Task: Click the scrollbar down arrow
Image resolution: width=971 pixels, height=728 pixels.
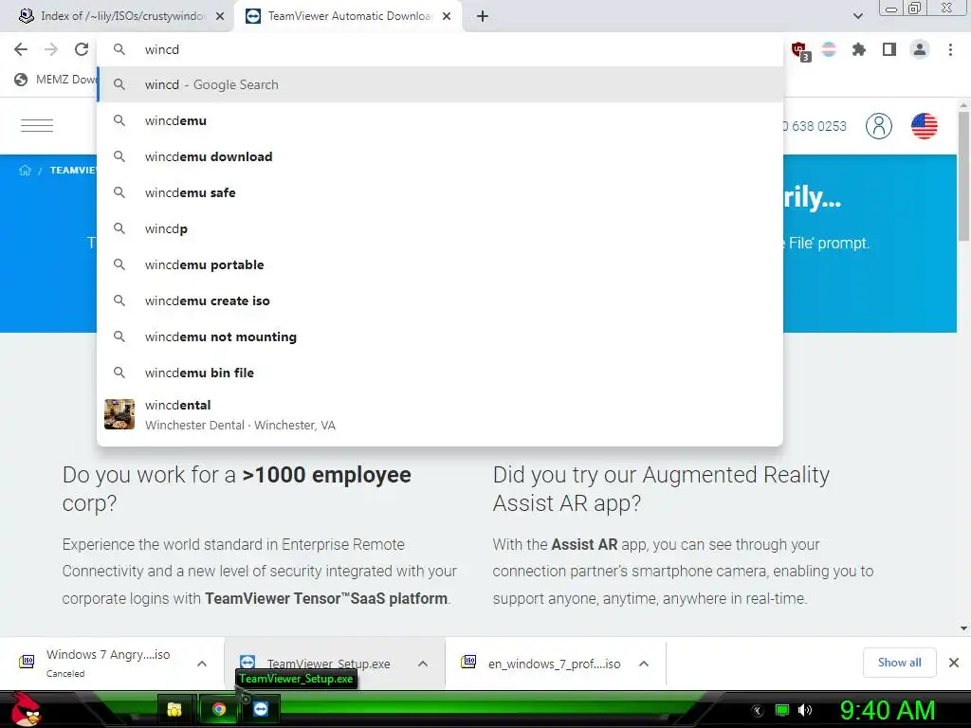Action: (x=963, y=628)
